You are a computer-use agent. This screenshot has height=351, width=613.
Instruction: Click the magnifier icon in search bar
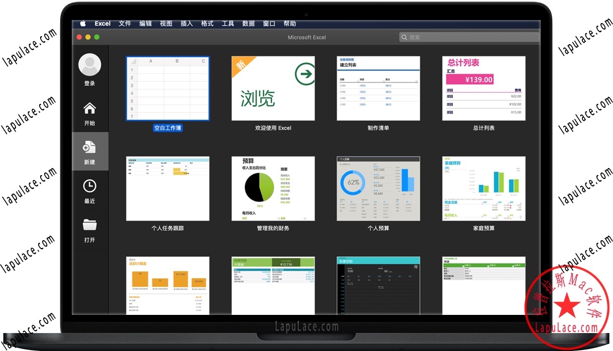(405, 37)
